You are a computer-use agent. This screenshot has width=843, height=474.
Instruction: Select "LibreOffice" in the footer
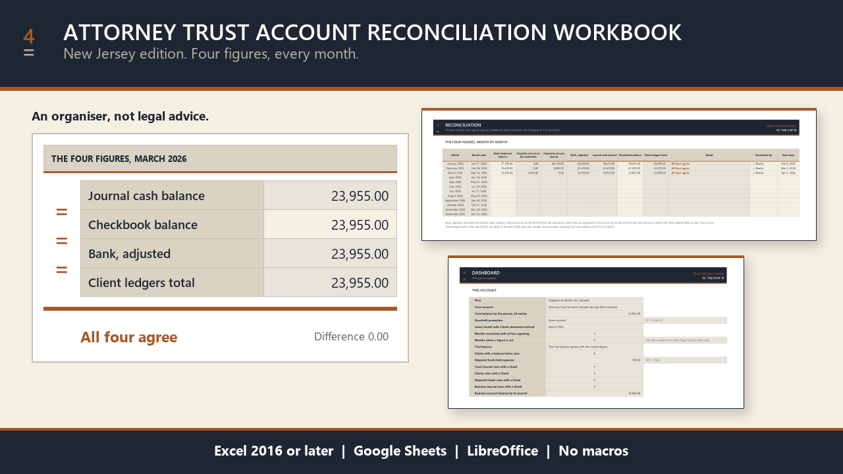point(503,451)
